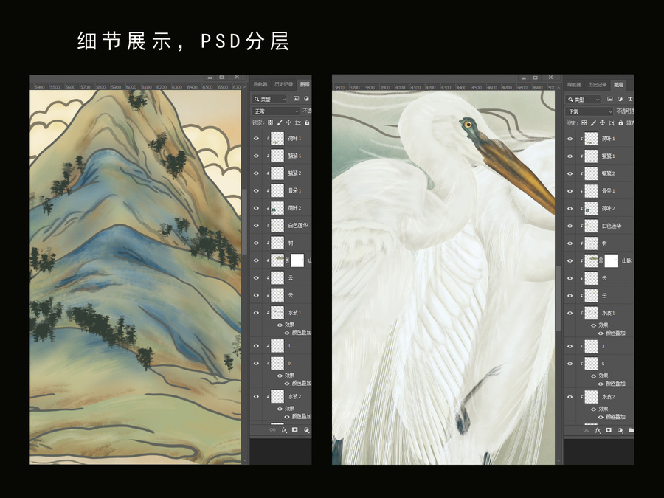Toggle 树 layer visibility in left panel
The width and height of the screenshot is (664, 498).
point(256,243)
